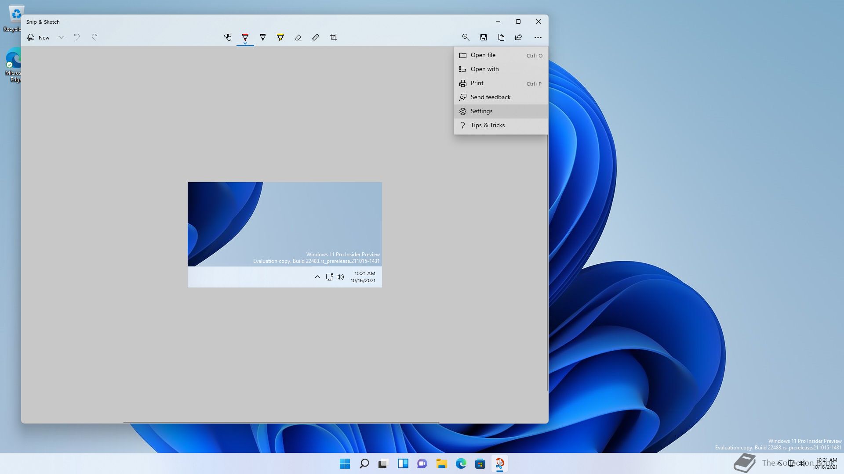Open the Zoom control
Image resolution: width=844 pixels, height=474 pixels.
point(466,37)
